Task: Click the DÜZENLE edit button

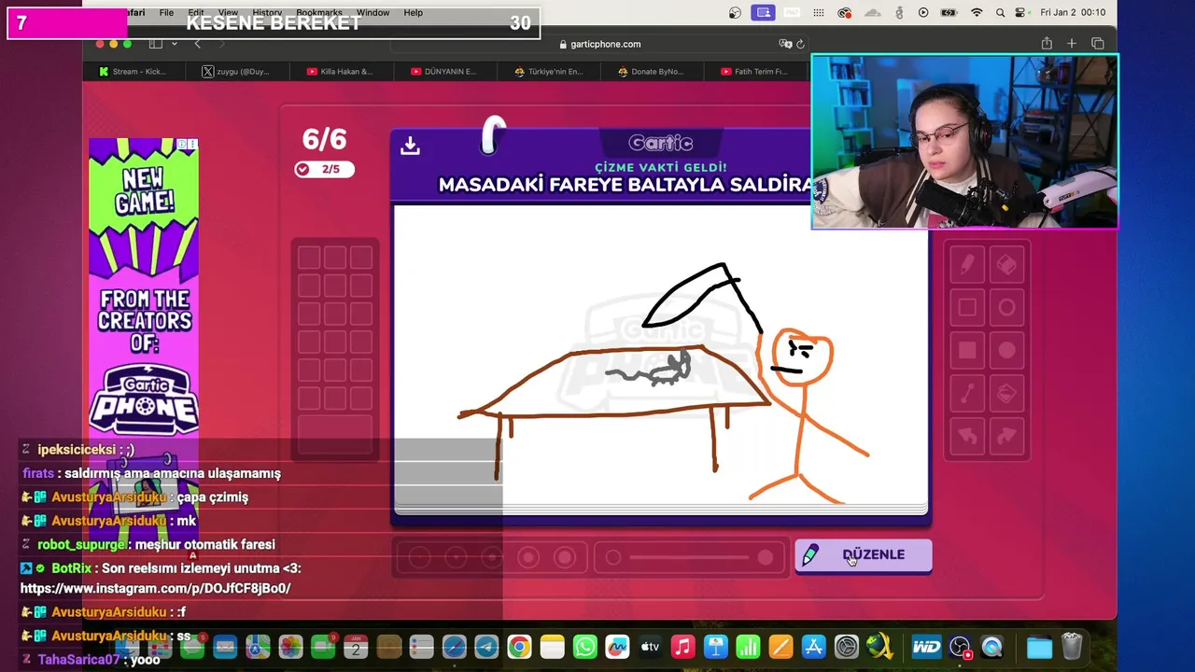Action: pyautogui.click(x=864, y=555)
